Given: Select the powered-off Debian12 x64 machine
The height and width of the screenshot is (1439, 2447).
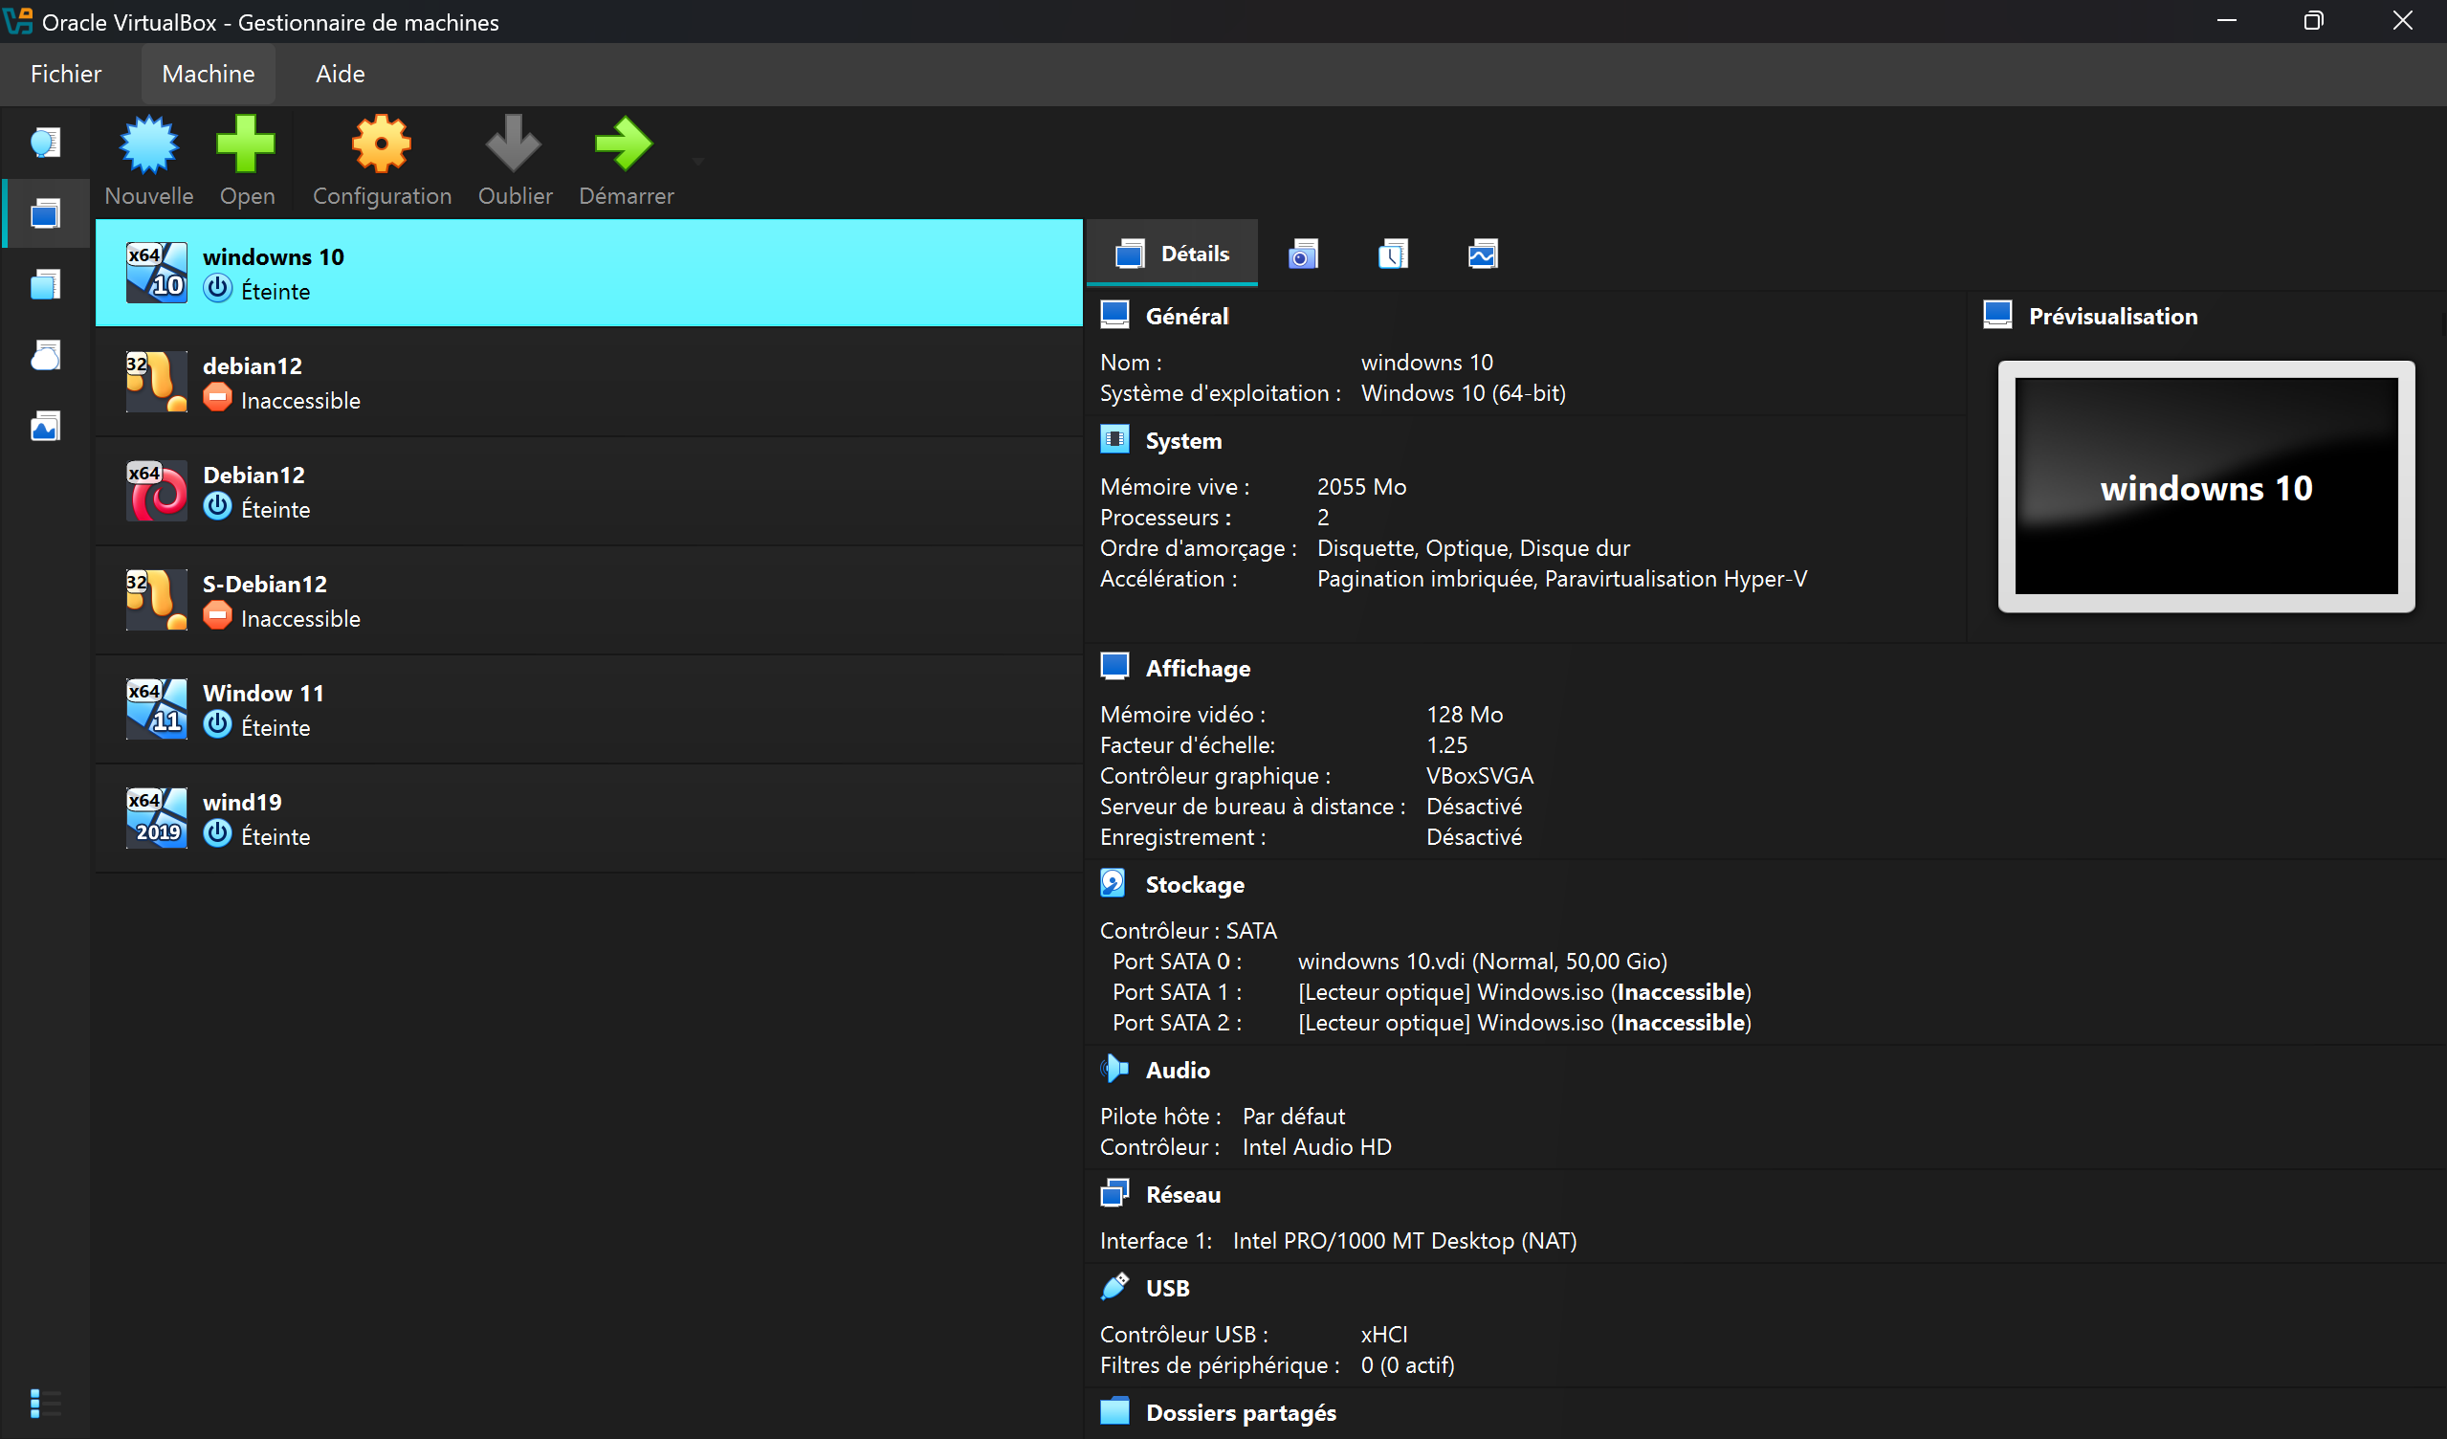Looking at the screenshot, I should click(x=588, y=492).
